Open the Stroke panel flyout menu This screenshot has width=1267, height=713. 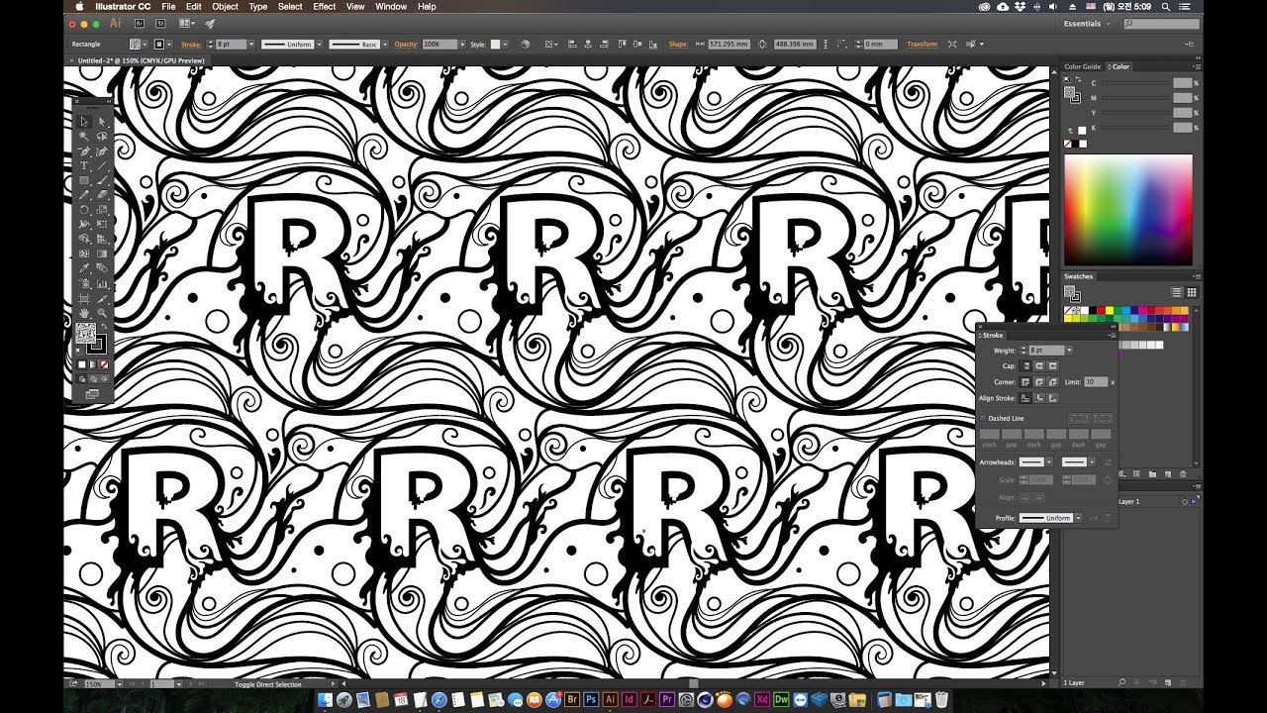1111,336
